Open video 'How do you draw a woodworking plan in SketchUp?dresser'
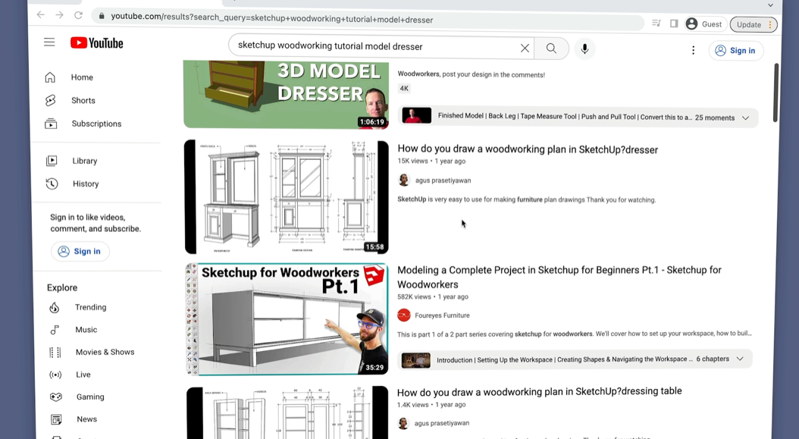This screenshot has width=799, height=439. point(528,149)
